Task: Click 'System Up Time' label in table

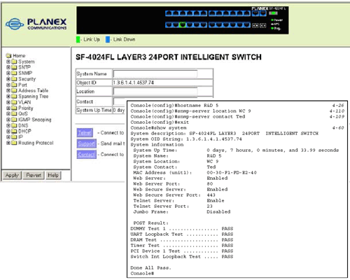Action: click(94, 110)
